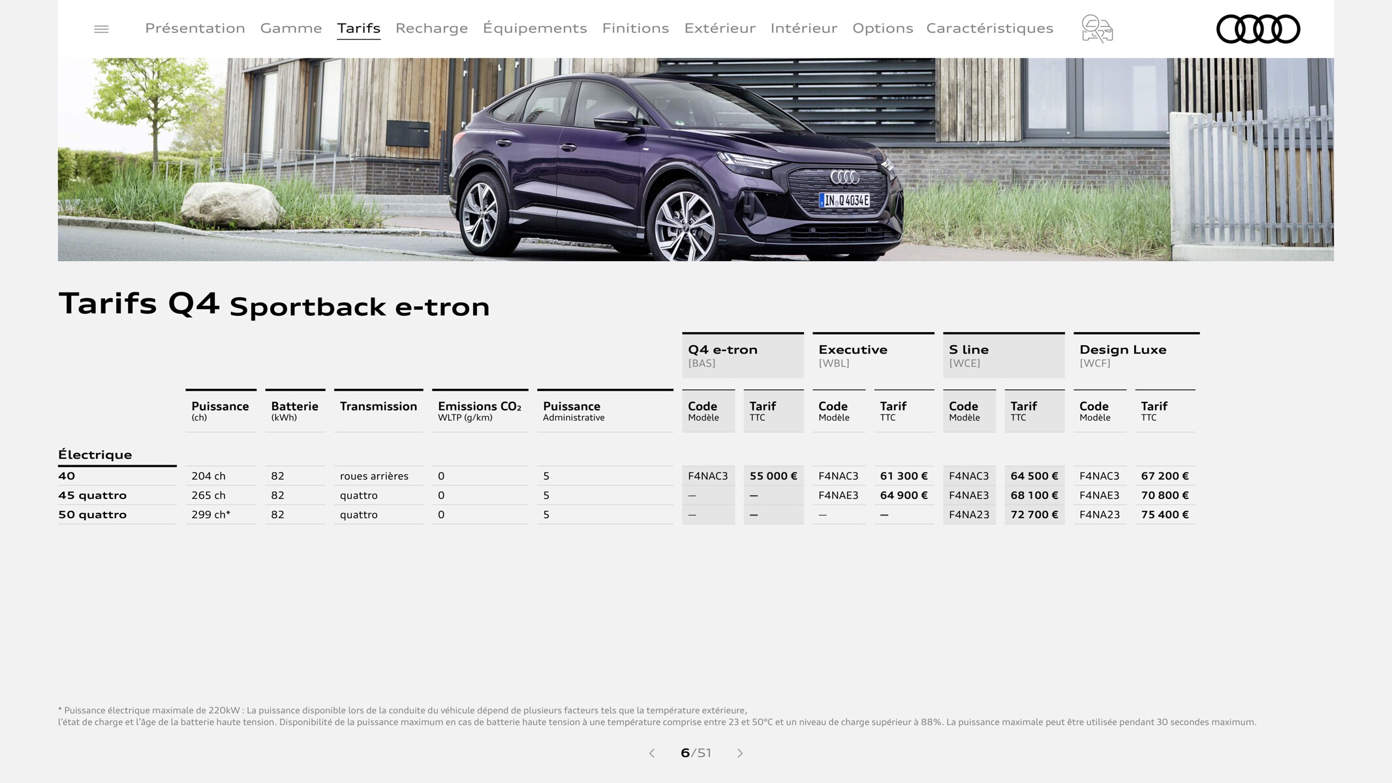Click F4NA23 code under Design Luxe
The image size is (1392, 783).
1100,514
